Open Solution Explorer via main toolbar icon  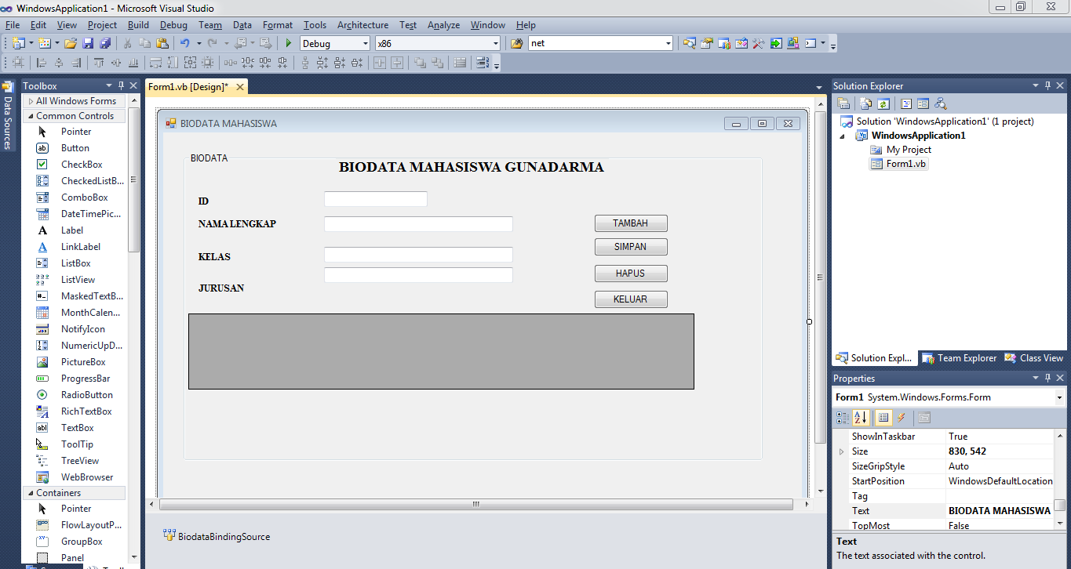689,43
